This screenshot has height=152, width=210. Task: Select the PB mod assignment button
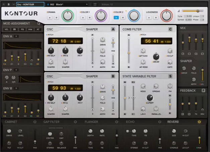pos(22,29)
